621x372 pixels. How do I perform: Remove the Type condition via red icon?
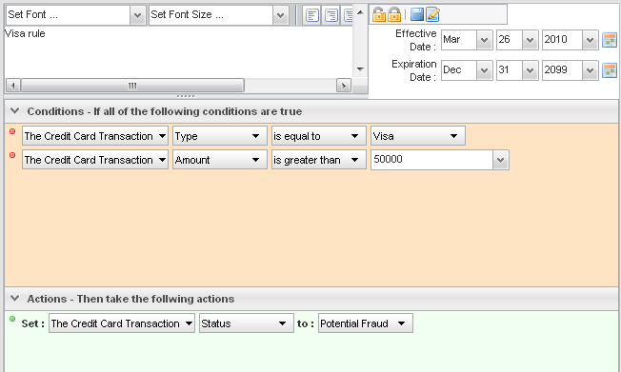[12, 131]
